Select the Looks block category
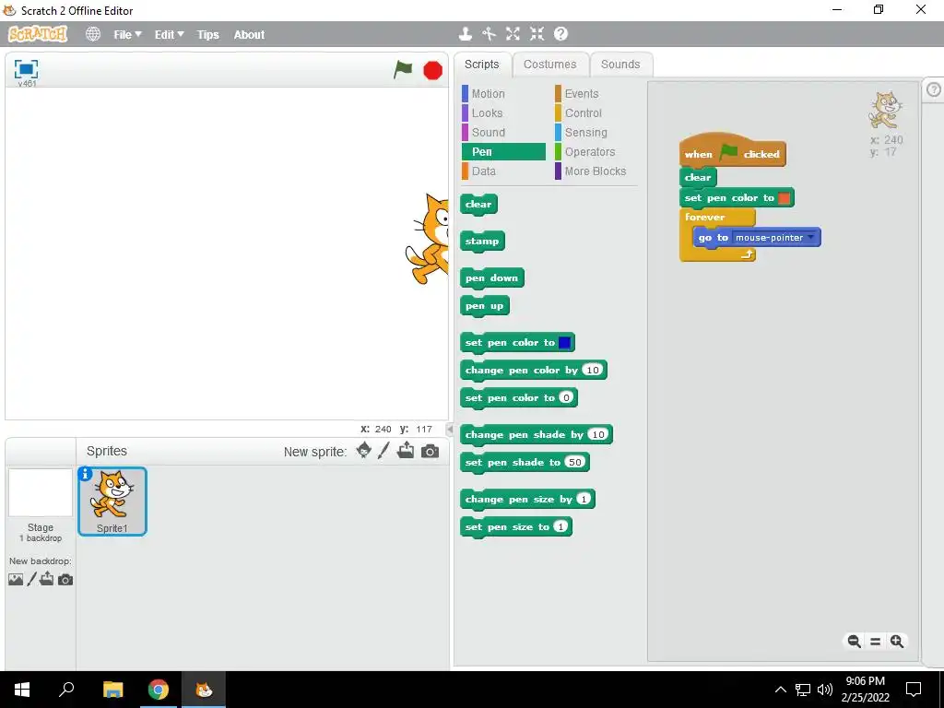944x708 pixels. click(503, 113)
